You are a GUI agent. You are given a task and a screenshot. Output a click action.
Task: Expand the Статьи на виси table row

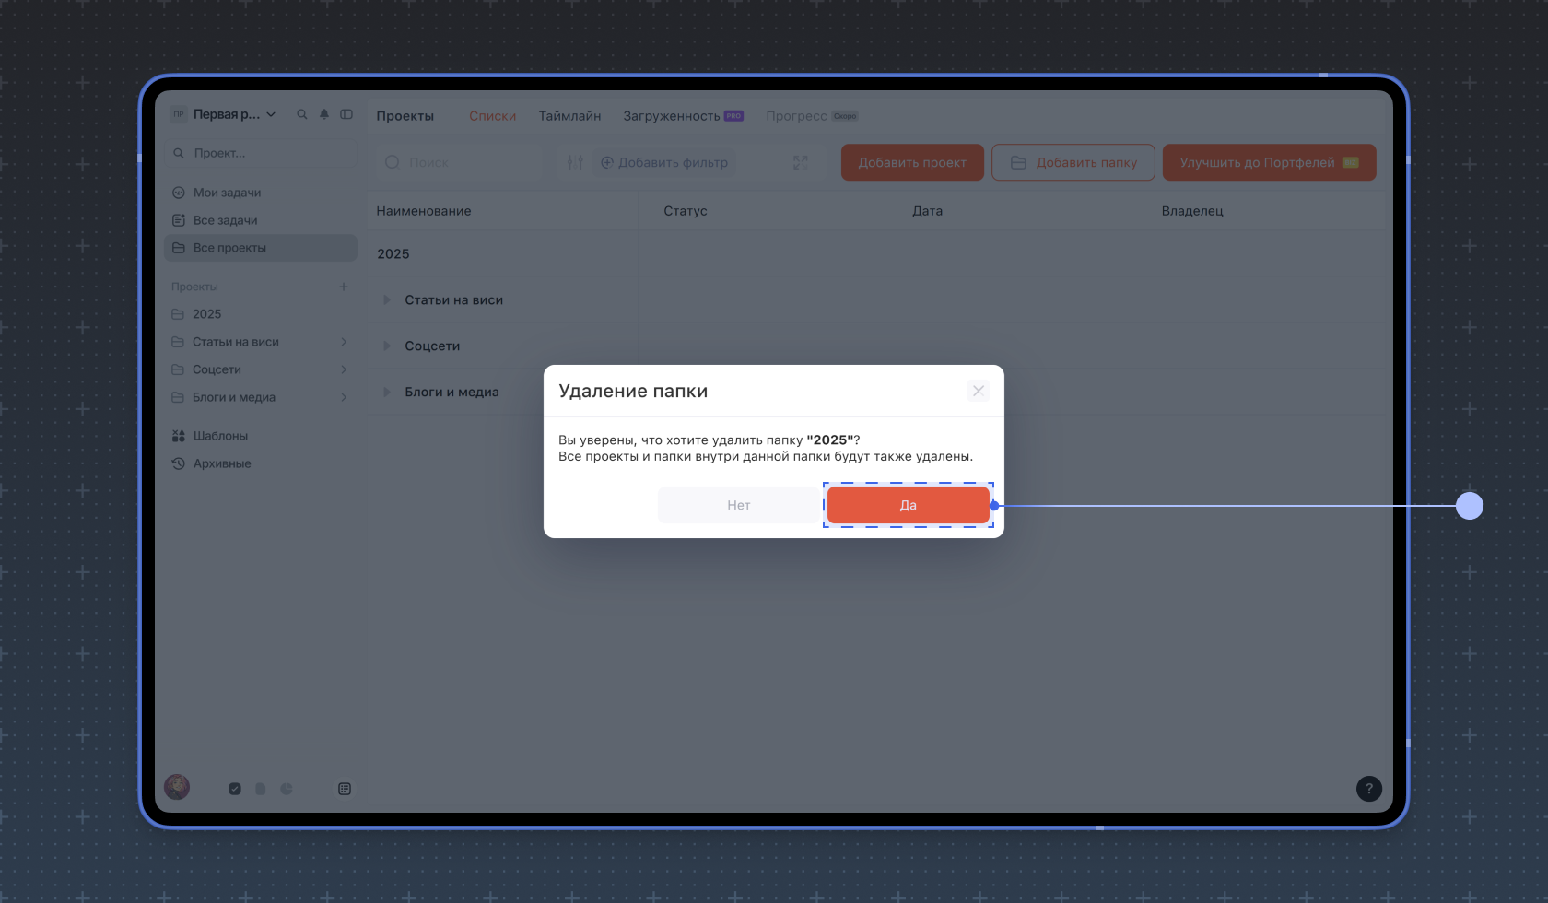387,299
